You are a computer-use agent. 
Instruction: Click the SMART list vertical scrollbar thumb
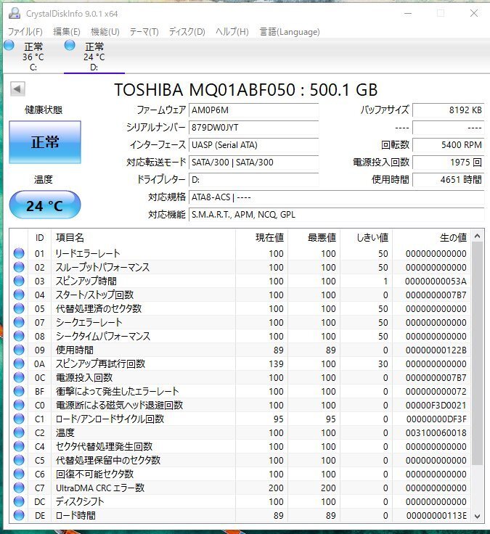pos(478,353)
